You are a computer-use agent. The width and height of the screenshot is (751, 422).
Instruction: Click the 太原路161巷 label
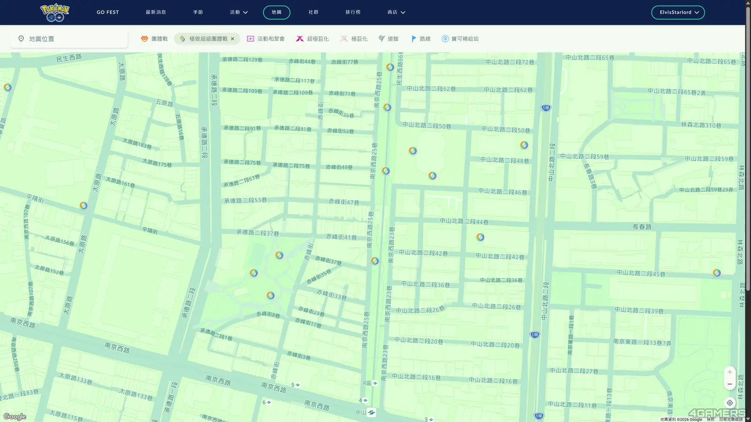click(120, 182)
